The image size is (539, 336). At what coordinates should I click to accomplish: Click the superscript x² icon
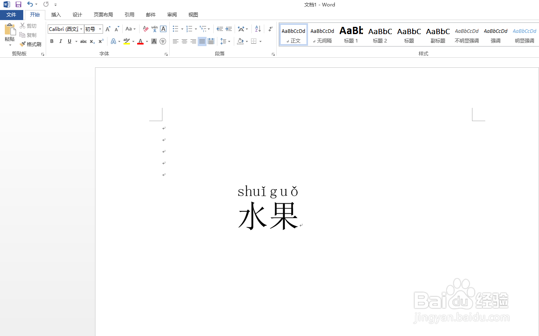(101, 41)
